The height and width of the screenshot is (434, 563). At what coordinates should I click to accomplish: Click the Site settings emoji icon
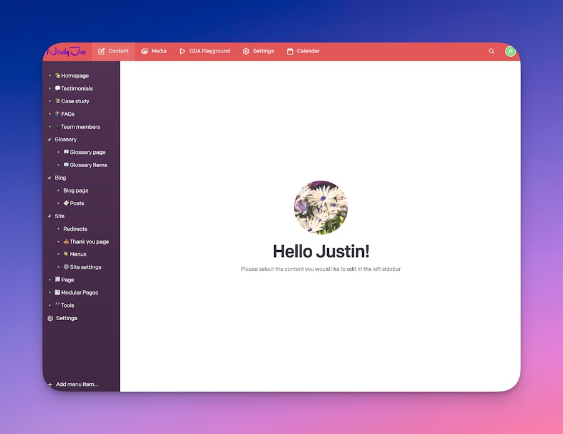coord(66,267)
